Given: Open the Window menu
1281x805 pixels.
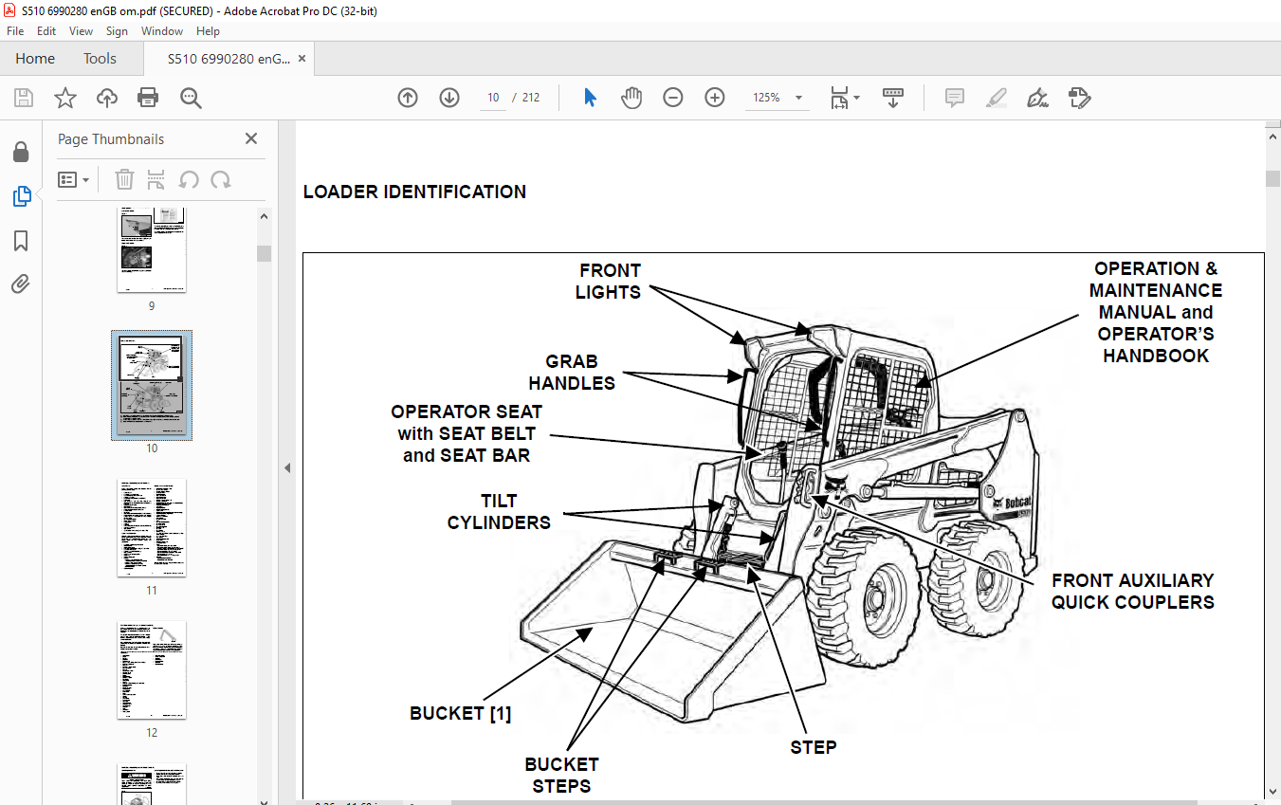Looking at the screenshot, I should click(x=162, y=31).
